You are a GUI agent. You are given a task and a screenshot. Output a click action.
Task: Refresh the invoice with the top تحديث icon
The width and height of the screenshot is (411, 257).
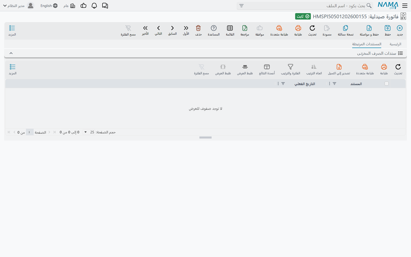312,28
